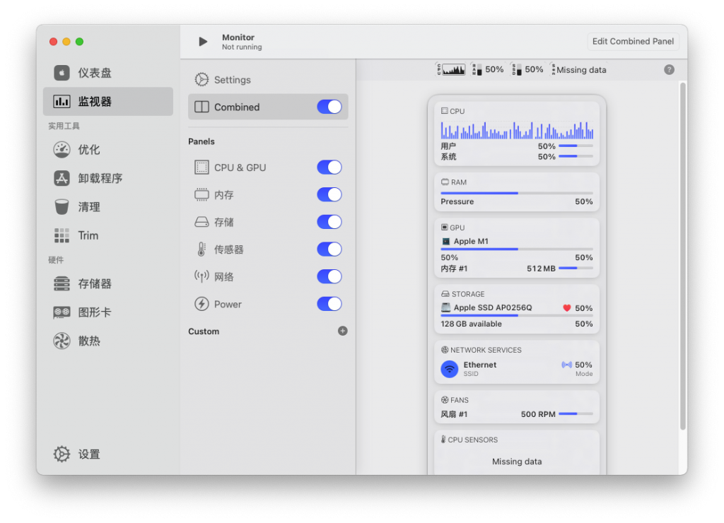The height and width of the screenshot is (523, 724).
Task: Click the "512 MB" memory value
Action: [x=541, y=269]
